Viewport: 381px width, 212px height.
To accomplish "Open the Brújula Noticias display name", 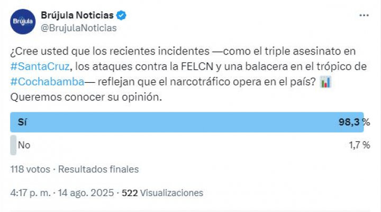I will point(77,15).
